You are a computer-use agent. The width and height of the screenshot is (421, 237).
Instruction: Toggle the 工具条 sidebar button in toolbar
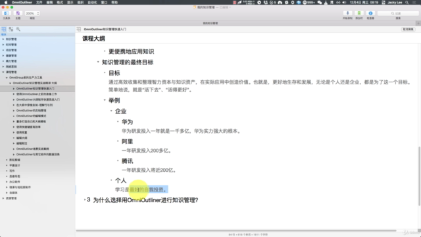coord(6,13)
